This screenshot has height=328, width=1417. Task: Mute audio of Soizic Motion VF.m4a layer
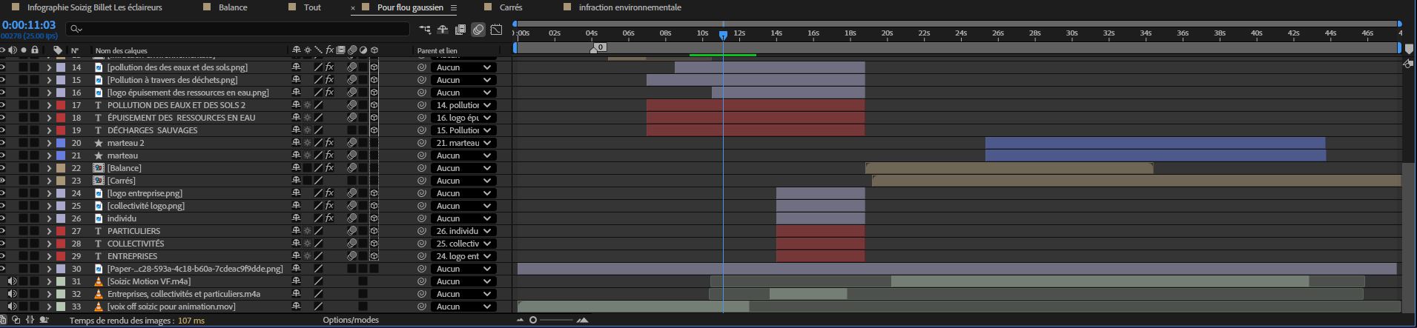[x=13, y=281]
